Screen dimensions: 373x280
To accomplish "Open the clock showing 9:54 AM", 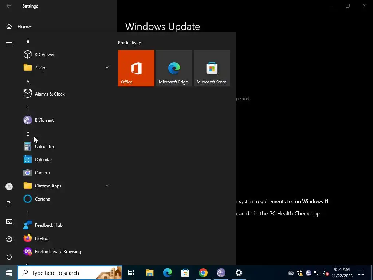I will point(342,273).
